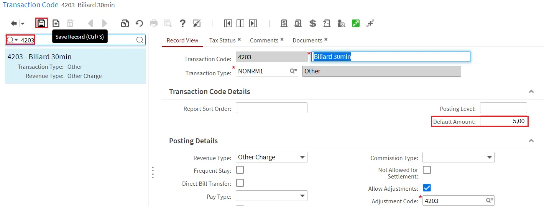The height and width of the screenshot is (206, 544).
Task: Select the 4203 - Biliard 30min list record
Action: click(75, 66)
